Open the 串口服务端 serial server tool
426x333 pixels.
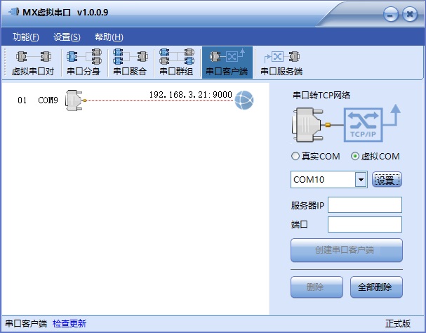point(281,63)
